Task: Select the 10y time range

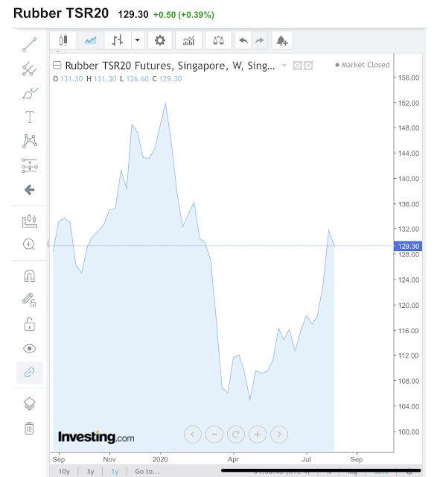Action: click(x=64, y=472)
